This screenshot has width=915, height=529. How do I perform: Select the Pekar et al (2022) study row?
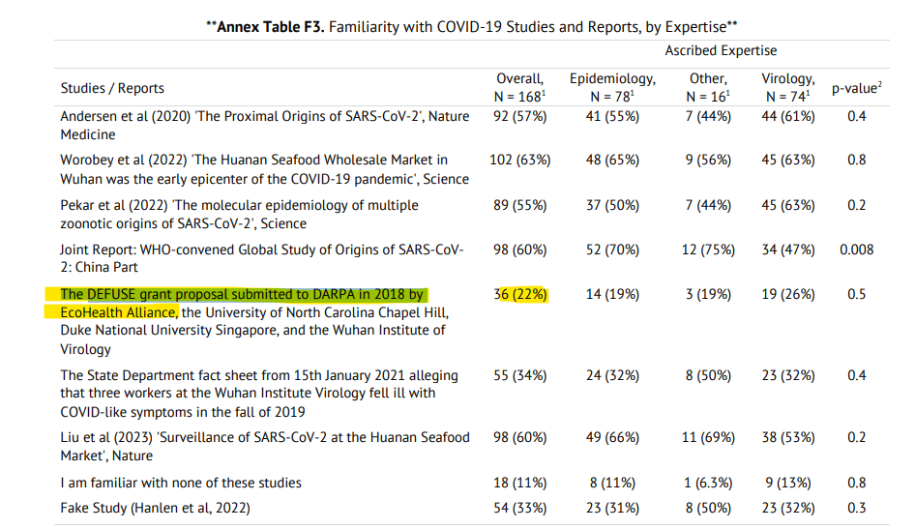click(240, 214)
